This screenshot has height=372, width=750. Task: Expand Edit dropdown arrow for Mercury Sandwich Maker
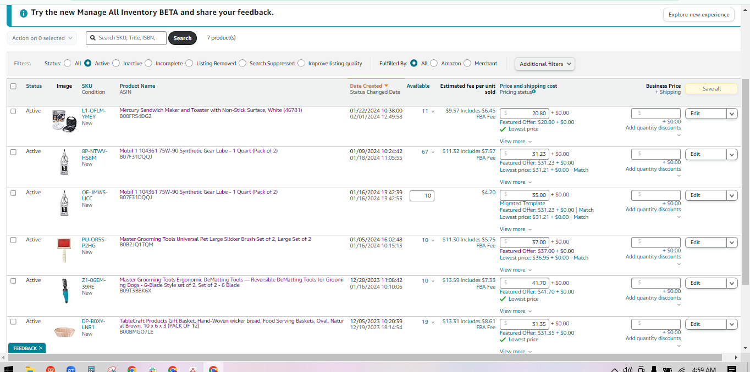click(x=732, y=114)
